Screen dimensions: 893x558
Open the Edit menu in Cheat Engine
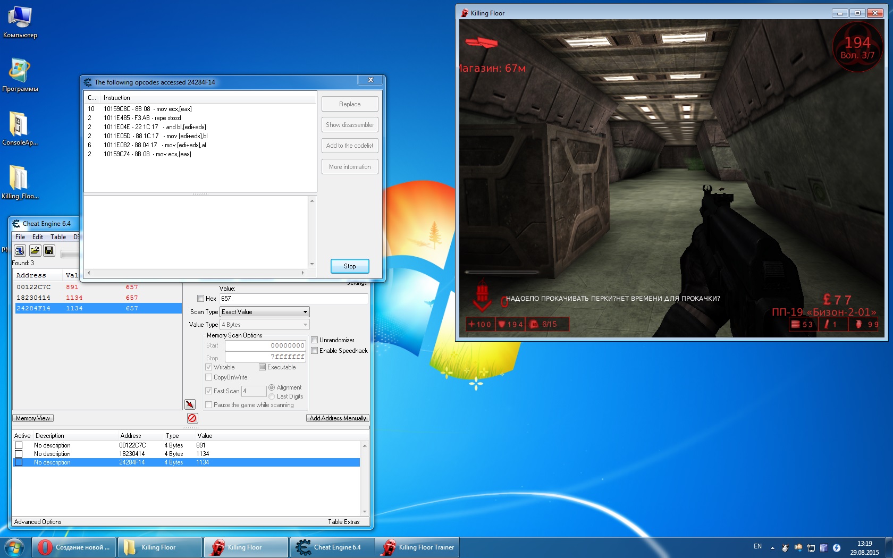coord(38,237)
